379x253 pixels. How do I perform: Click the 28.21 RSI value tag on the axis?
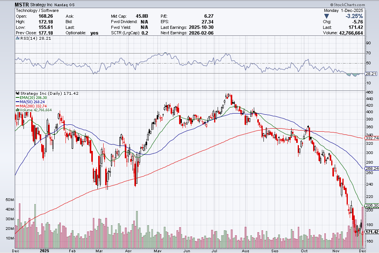click(x=371, y=74)
